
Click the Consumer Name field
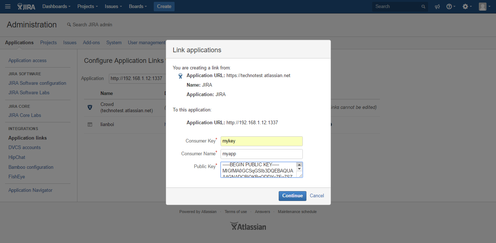(x=262, y=154)
